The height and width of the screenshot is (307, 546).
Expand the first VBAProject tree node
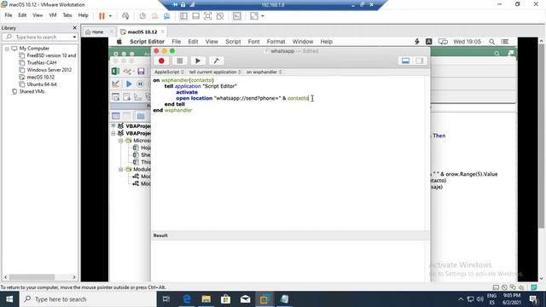113,125
